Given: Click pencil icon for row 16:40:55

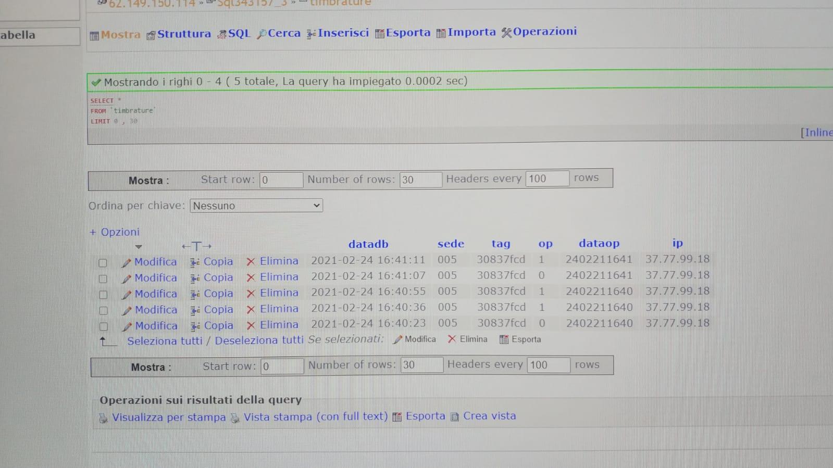Looking at the screenshot, I should click(126, 295).
